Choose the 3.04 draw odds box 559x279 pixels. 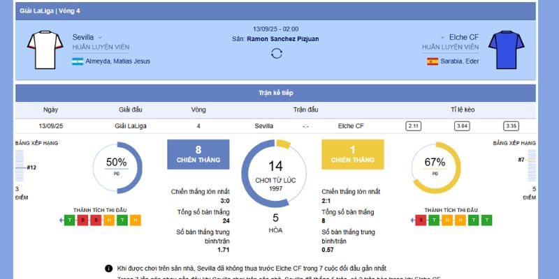[x=462, y=126]
